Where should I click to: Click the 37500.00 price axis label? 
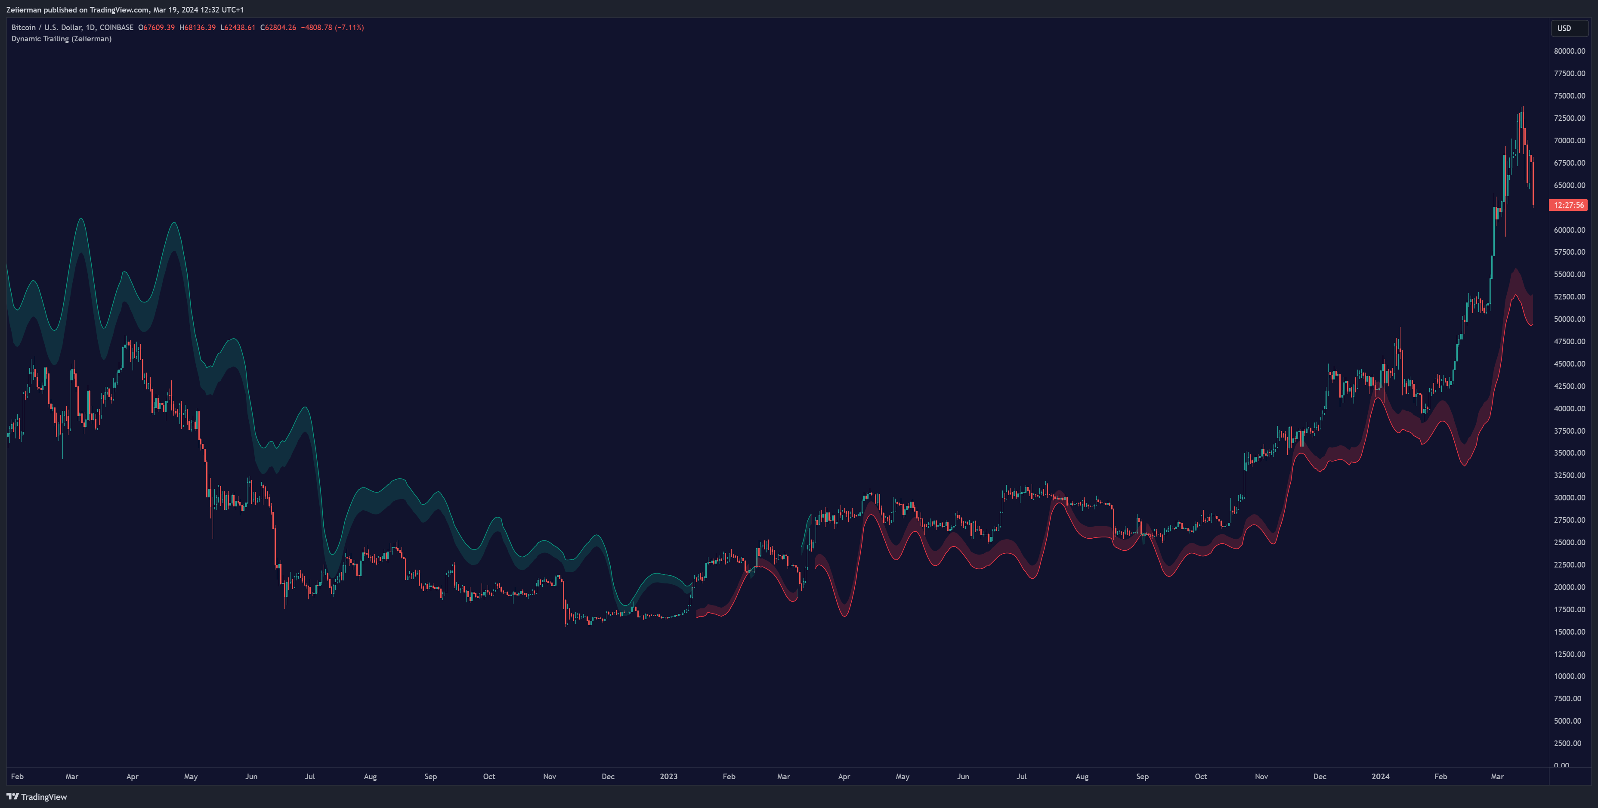(x=1570, y=431)
